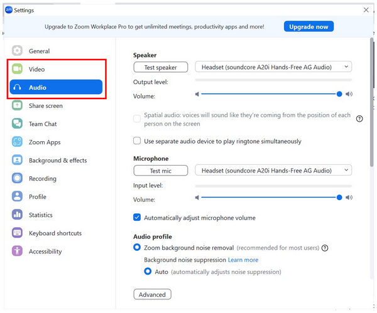Click the Background & effects icon

click(x=17, y=160)
